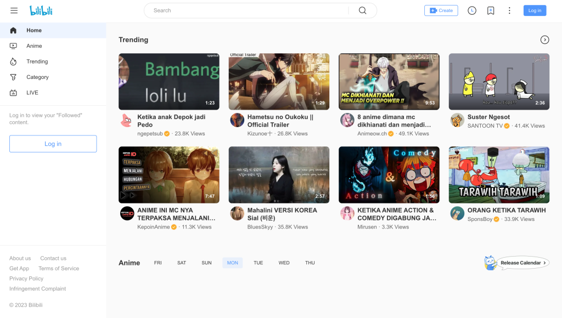Expand the Trending section via the arrow
562x318 pixels.
point(544,39)
